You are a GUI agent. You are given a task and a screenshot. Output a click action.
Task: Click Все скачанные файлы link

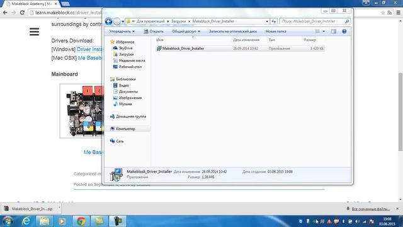371,209
